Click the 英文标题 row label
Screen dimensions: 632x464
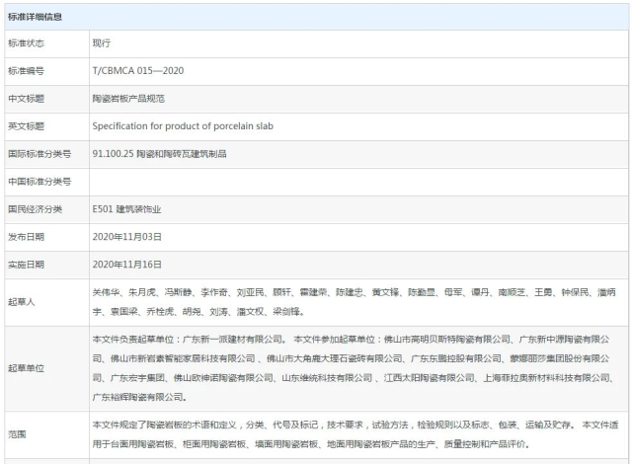click(x=27, y=126)
